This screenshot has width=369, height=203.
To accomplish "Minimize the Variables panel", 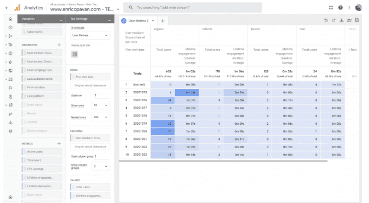I will (x=60, y=19).
